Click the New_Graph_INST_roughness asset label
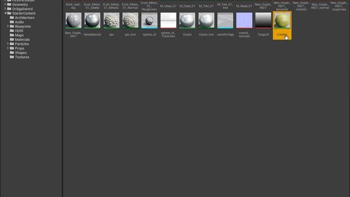Image resolution: width=350 pixels, height=197 pixels. click(339, 6)
